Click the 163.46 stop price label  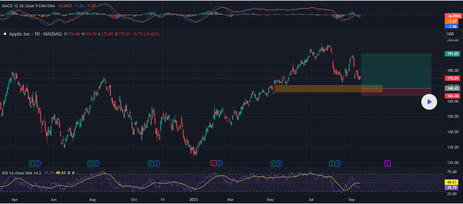453,96
